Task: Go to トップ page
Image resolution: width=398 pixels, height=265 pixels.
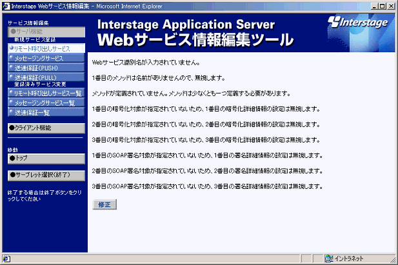Action: coord(46,159)
